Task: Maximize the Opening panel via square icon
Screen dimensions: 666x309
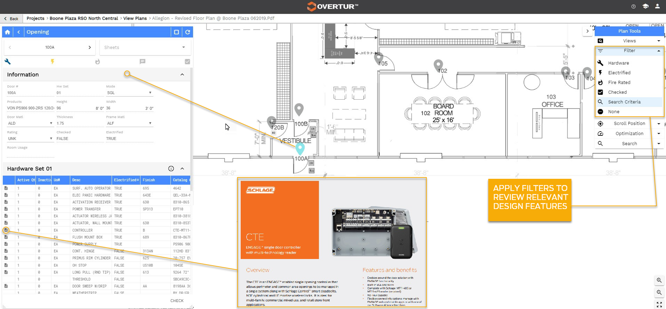Action: pyautogui.click(x=177, y=32)
